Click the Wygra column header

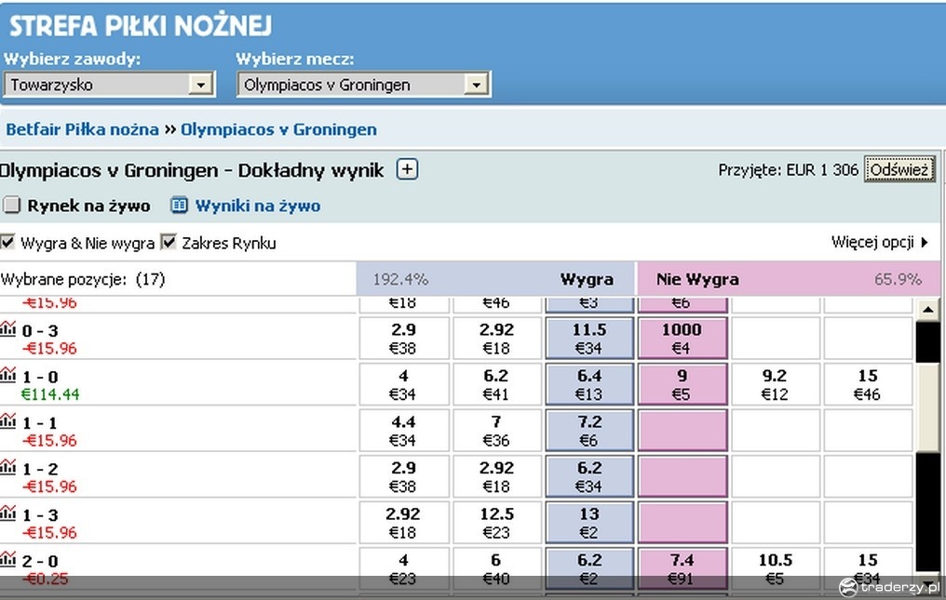(x=587, y=279)
